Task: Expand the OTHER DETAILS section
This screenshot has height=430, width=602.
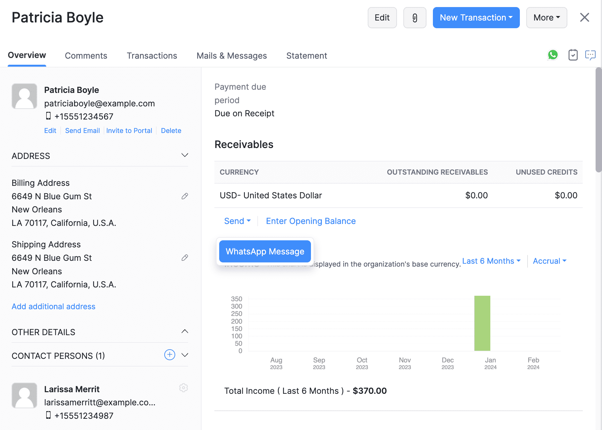Action: click(x=185, y=332)
